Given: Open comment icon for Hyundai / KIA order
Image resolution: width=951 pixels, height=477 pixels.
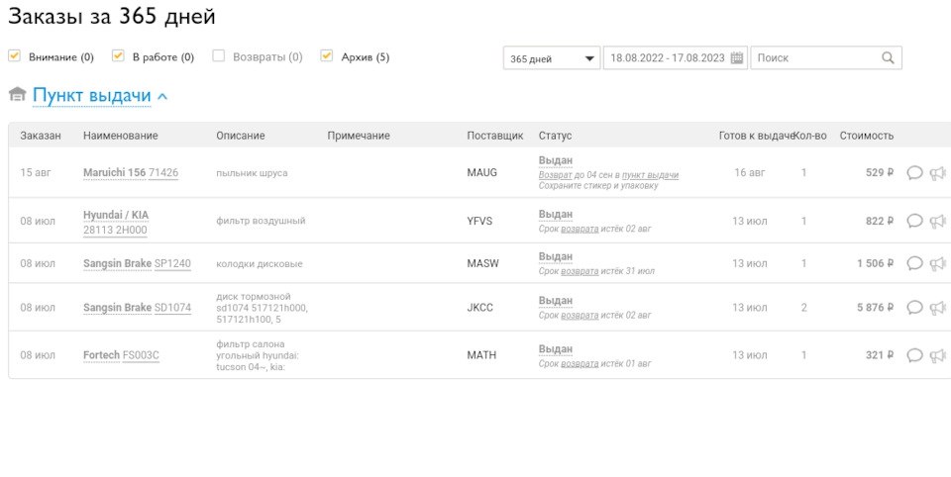Looking at the screenshot, I should pos(914,222).
